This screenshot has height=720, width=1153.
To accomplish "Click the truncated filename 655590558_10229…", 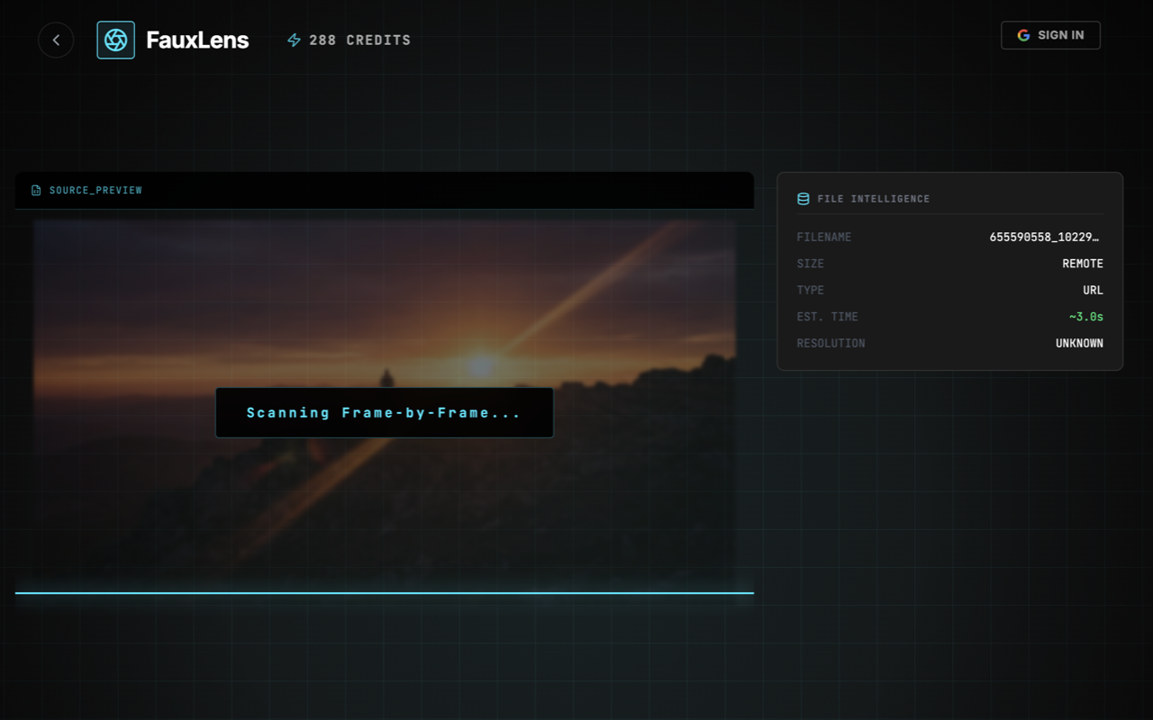I will [1046, 238].
